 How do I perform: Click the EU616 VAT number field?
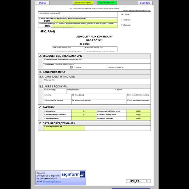pos(84,21)
